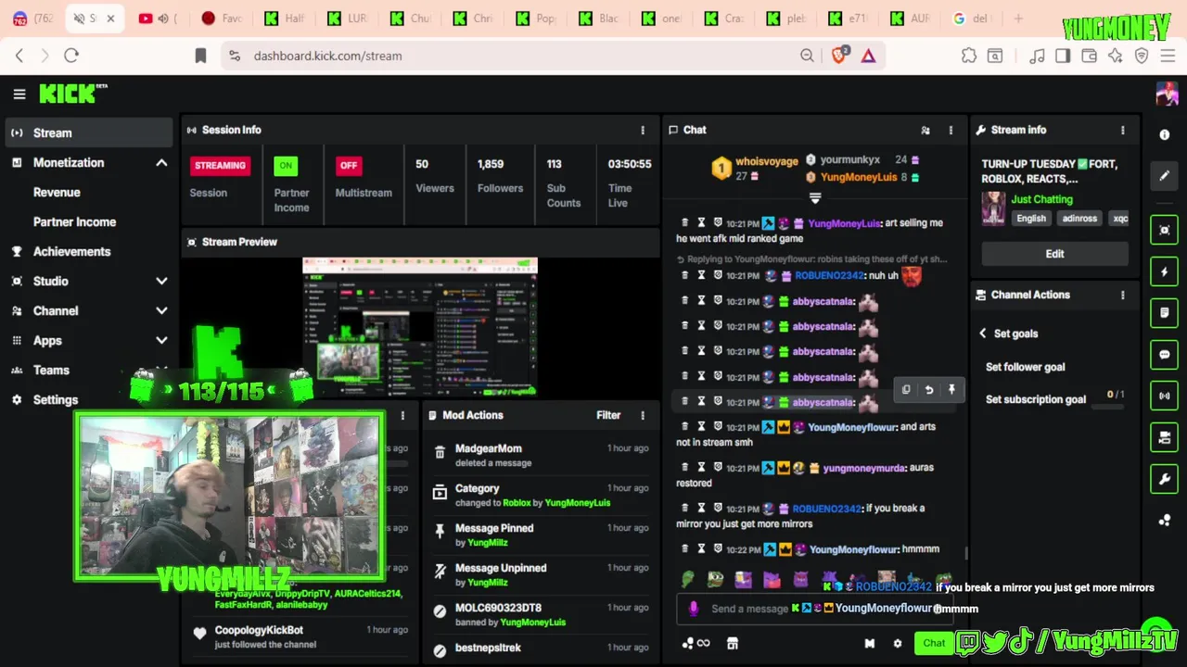
Task: Click the chat scrollbar
Action: 965,553
